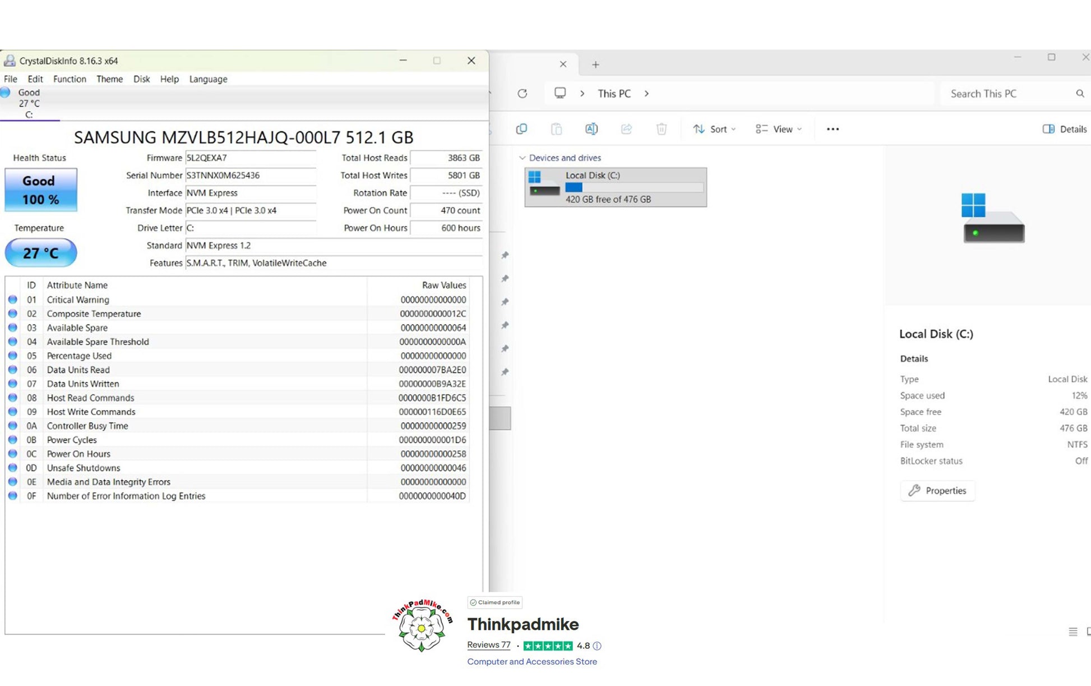Open a new Explorer tab with plus
This screenshot has height=686, width=1091.
pos(595,65)
